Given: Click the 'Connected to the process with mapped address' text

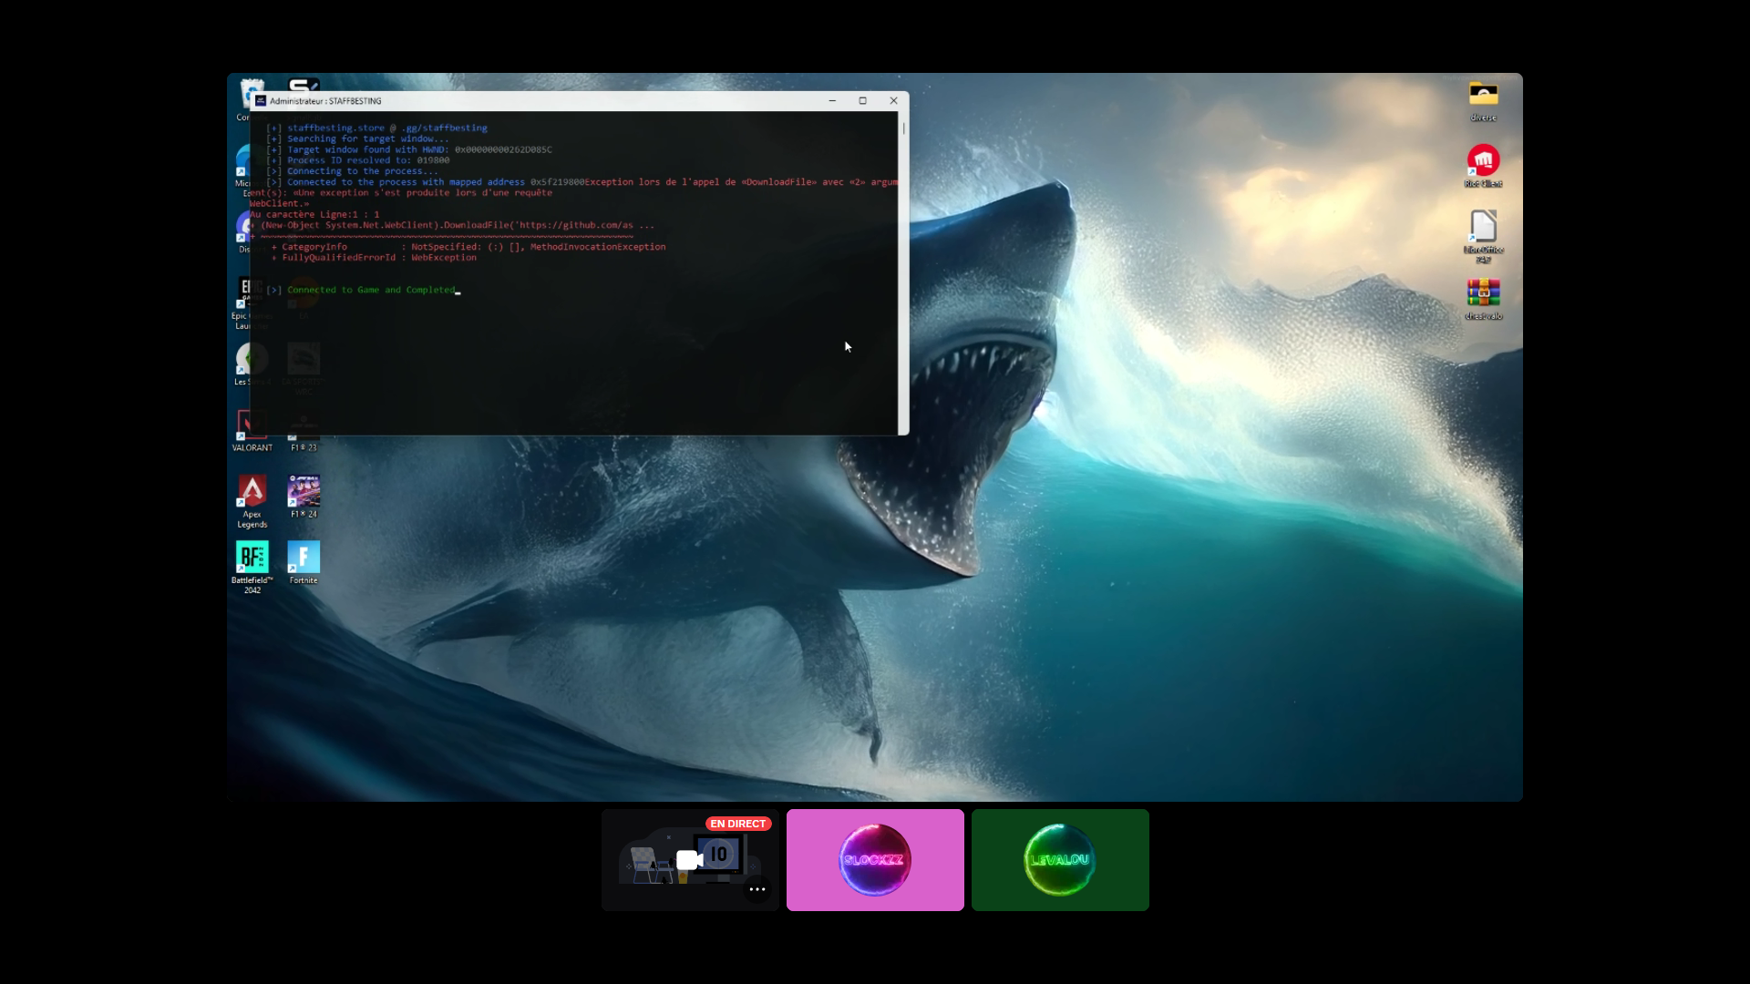Looking at the screenshot, I should [x=406, y=182].
